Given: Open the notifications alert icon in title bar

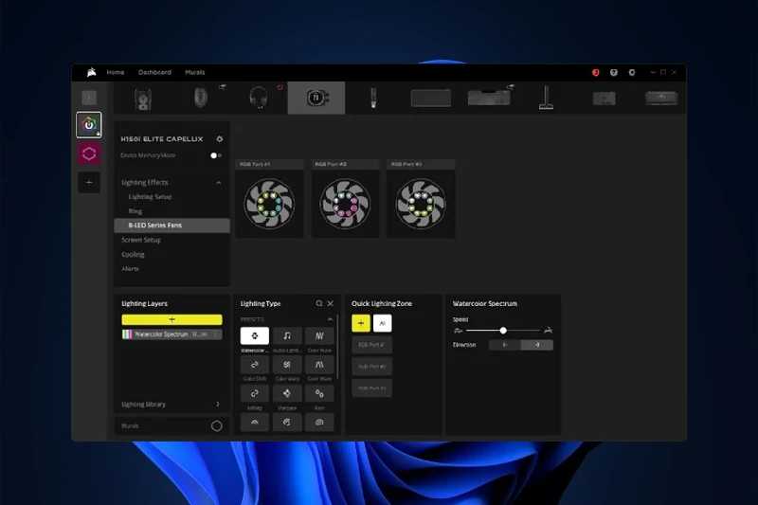Looking at the screenshot, I should pyautogui.click(x=596, y=72).
